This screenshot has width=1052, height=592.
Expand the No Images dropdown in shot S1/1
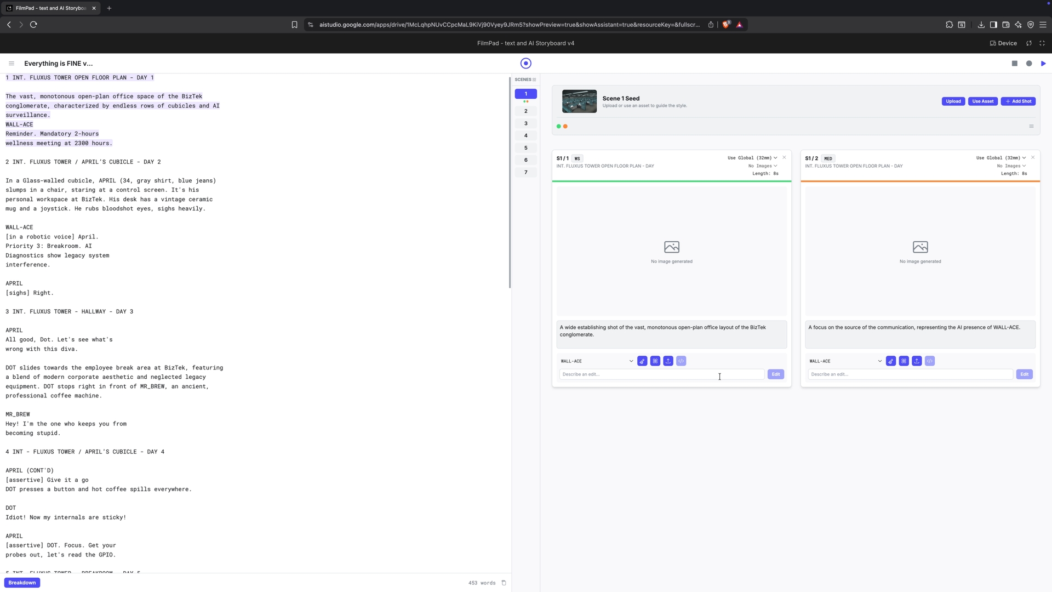pyautogui.click(x=763, y=166)
